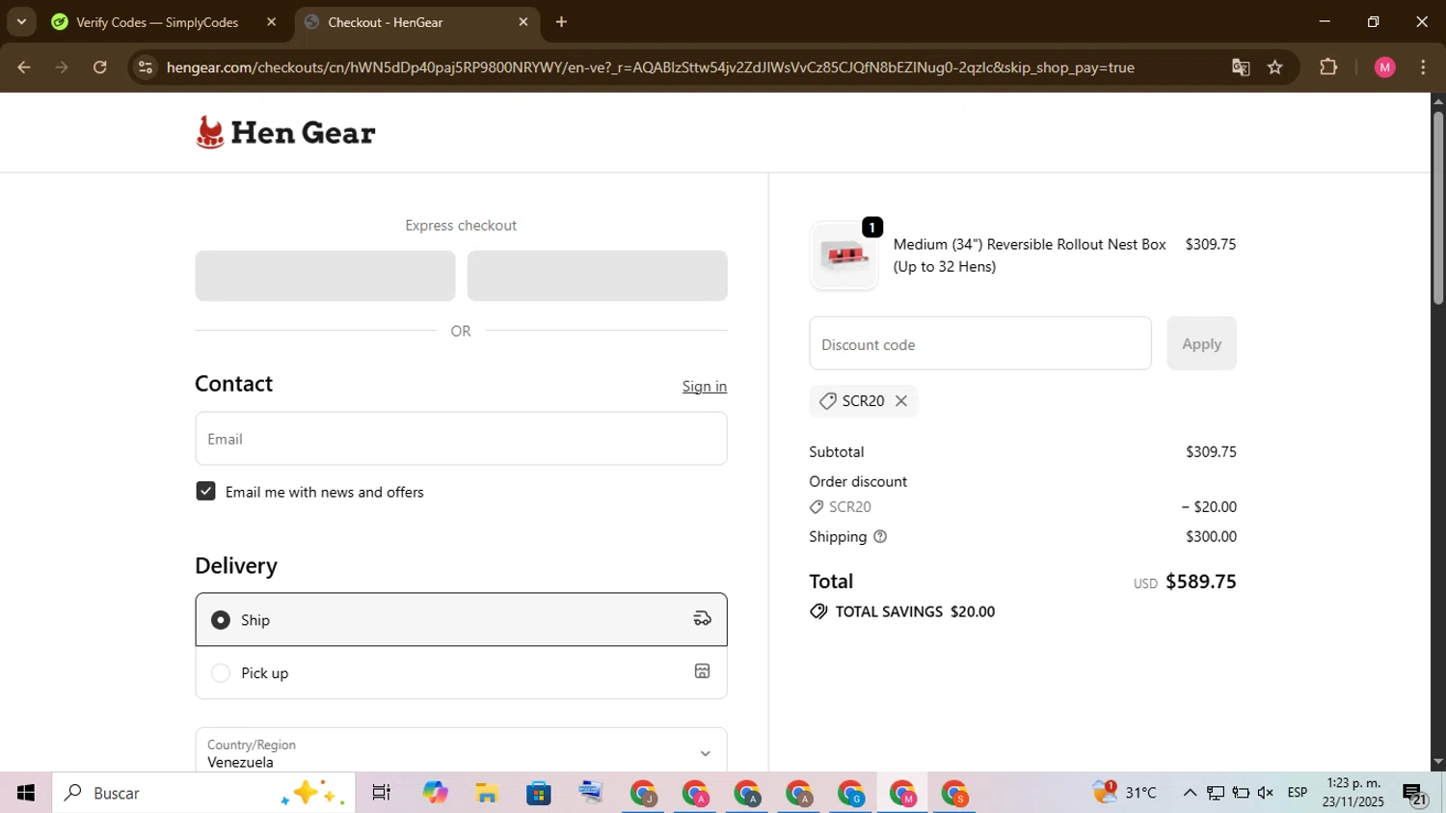The height and width of the screenshot is (813, 1446).
Task: Click the first express checkout button
Action: click(x=325, y=276)
